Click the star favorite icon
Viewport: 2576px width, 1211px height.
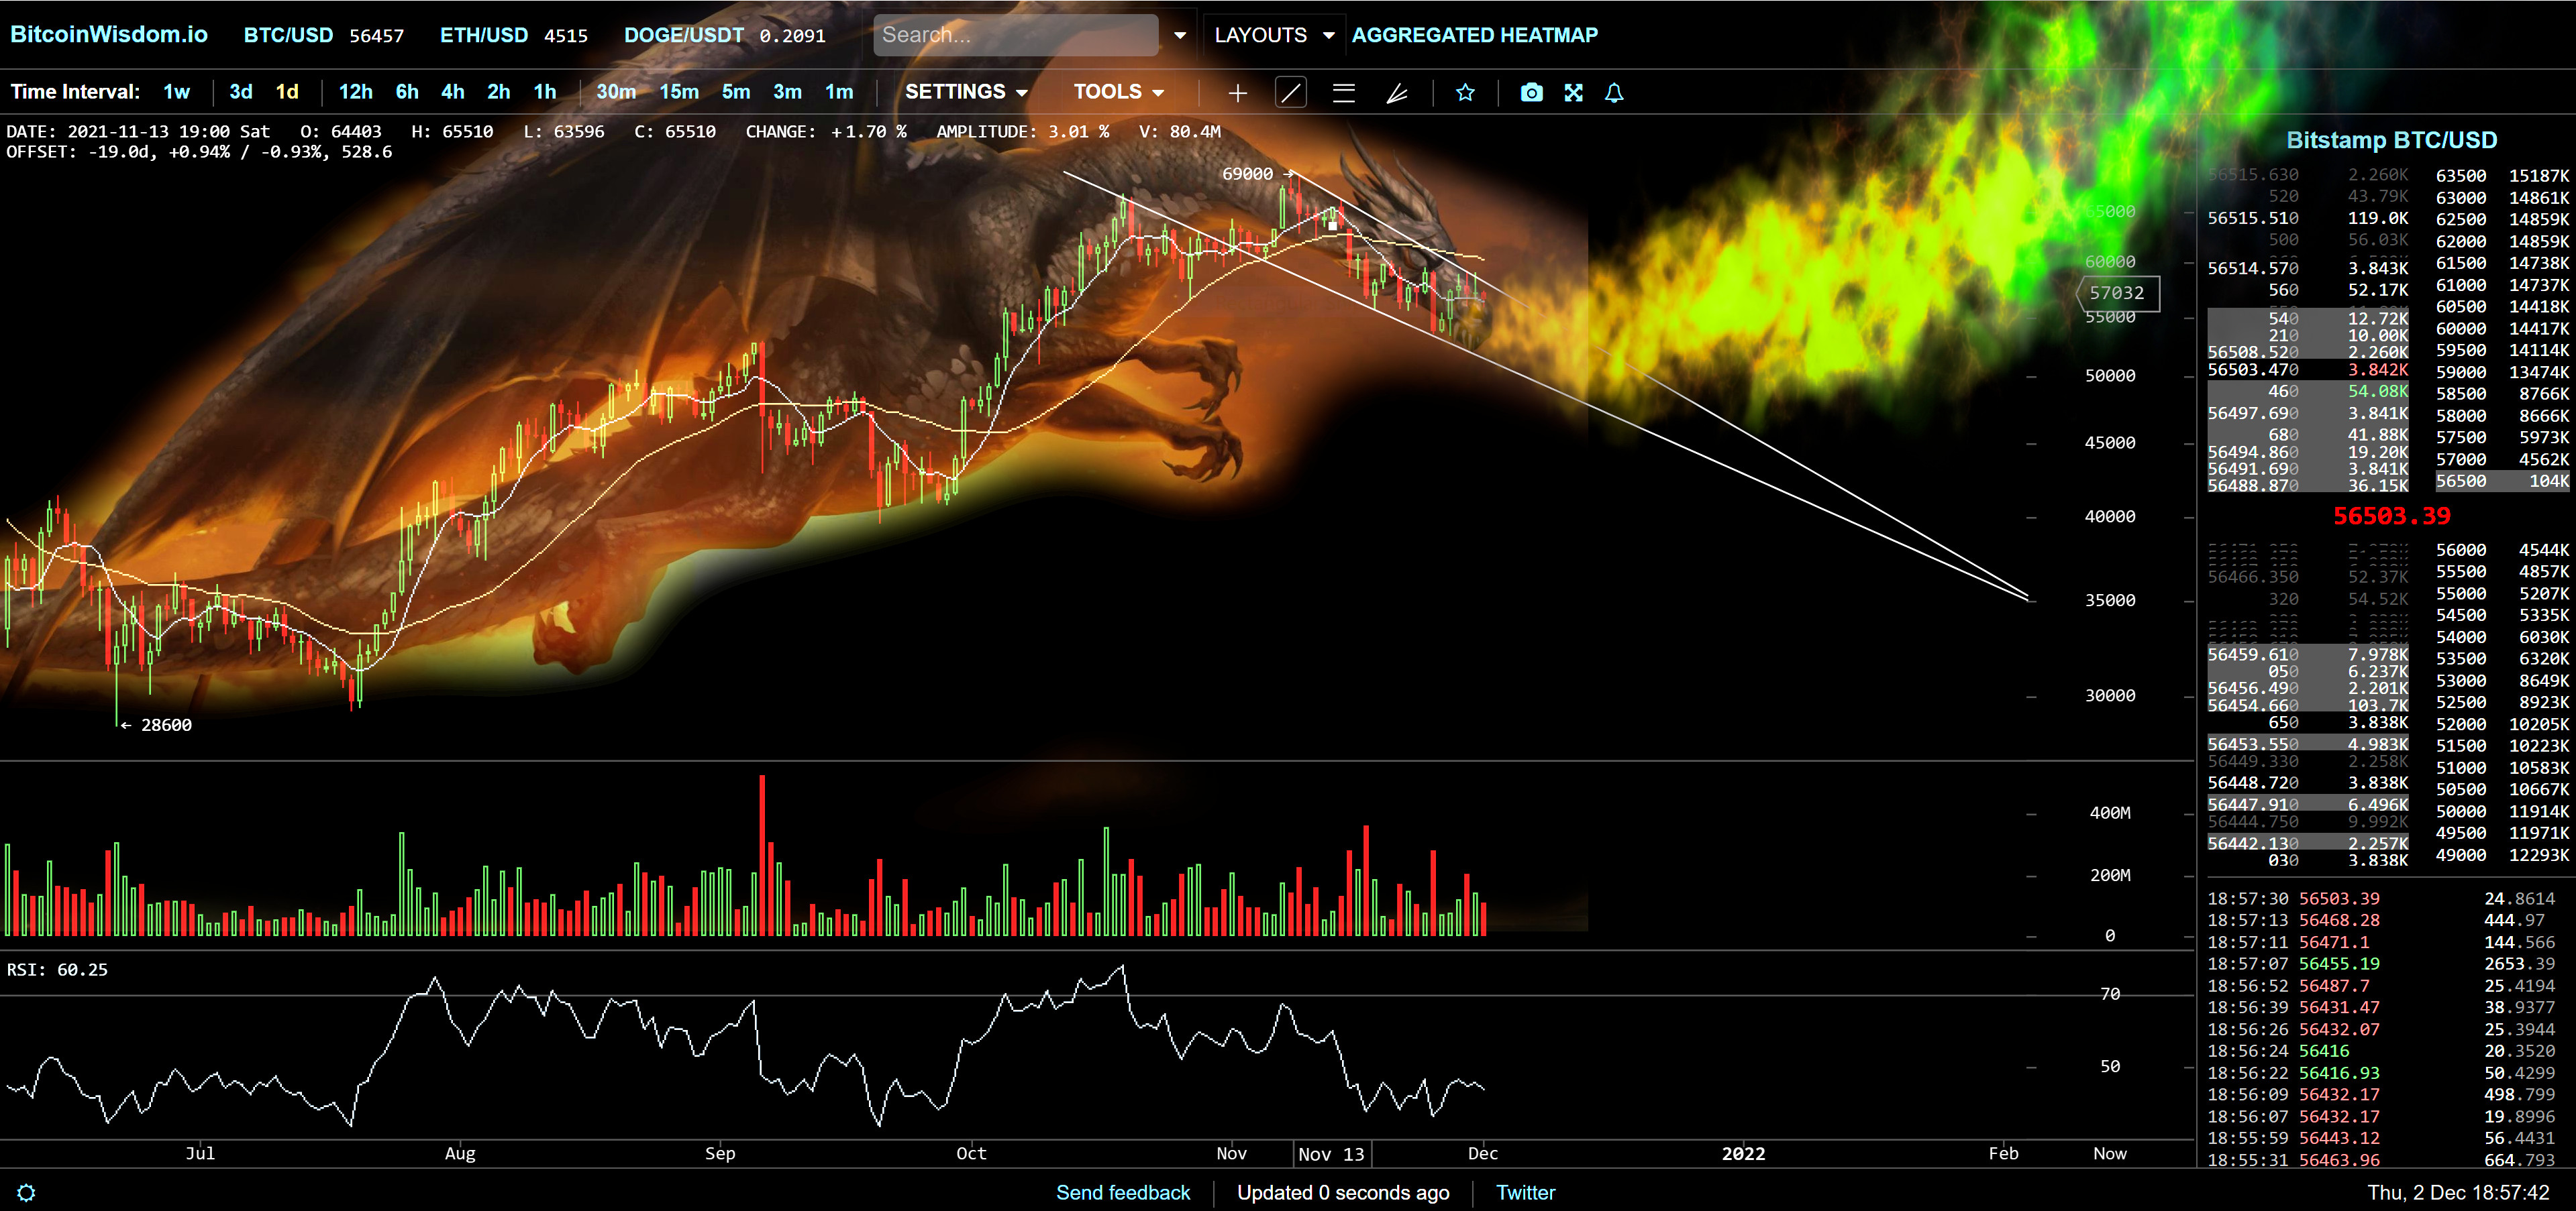click(x=1465, y=93)
